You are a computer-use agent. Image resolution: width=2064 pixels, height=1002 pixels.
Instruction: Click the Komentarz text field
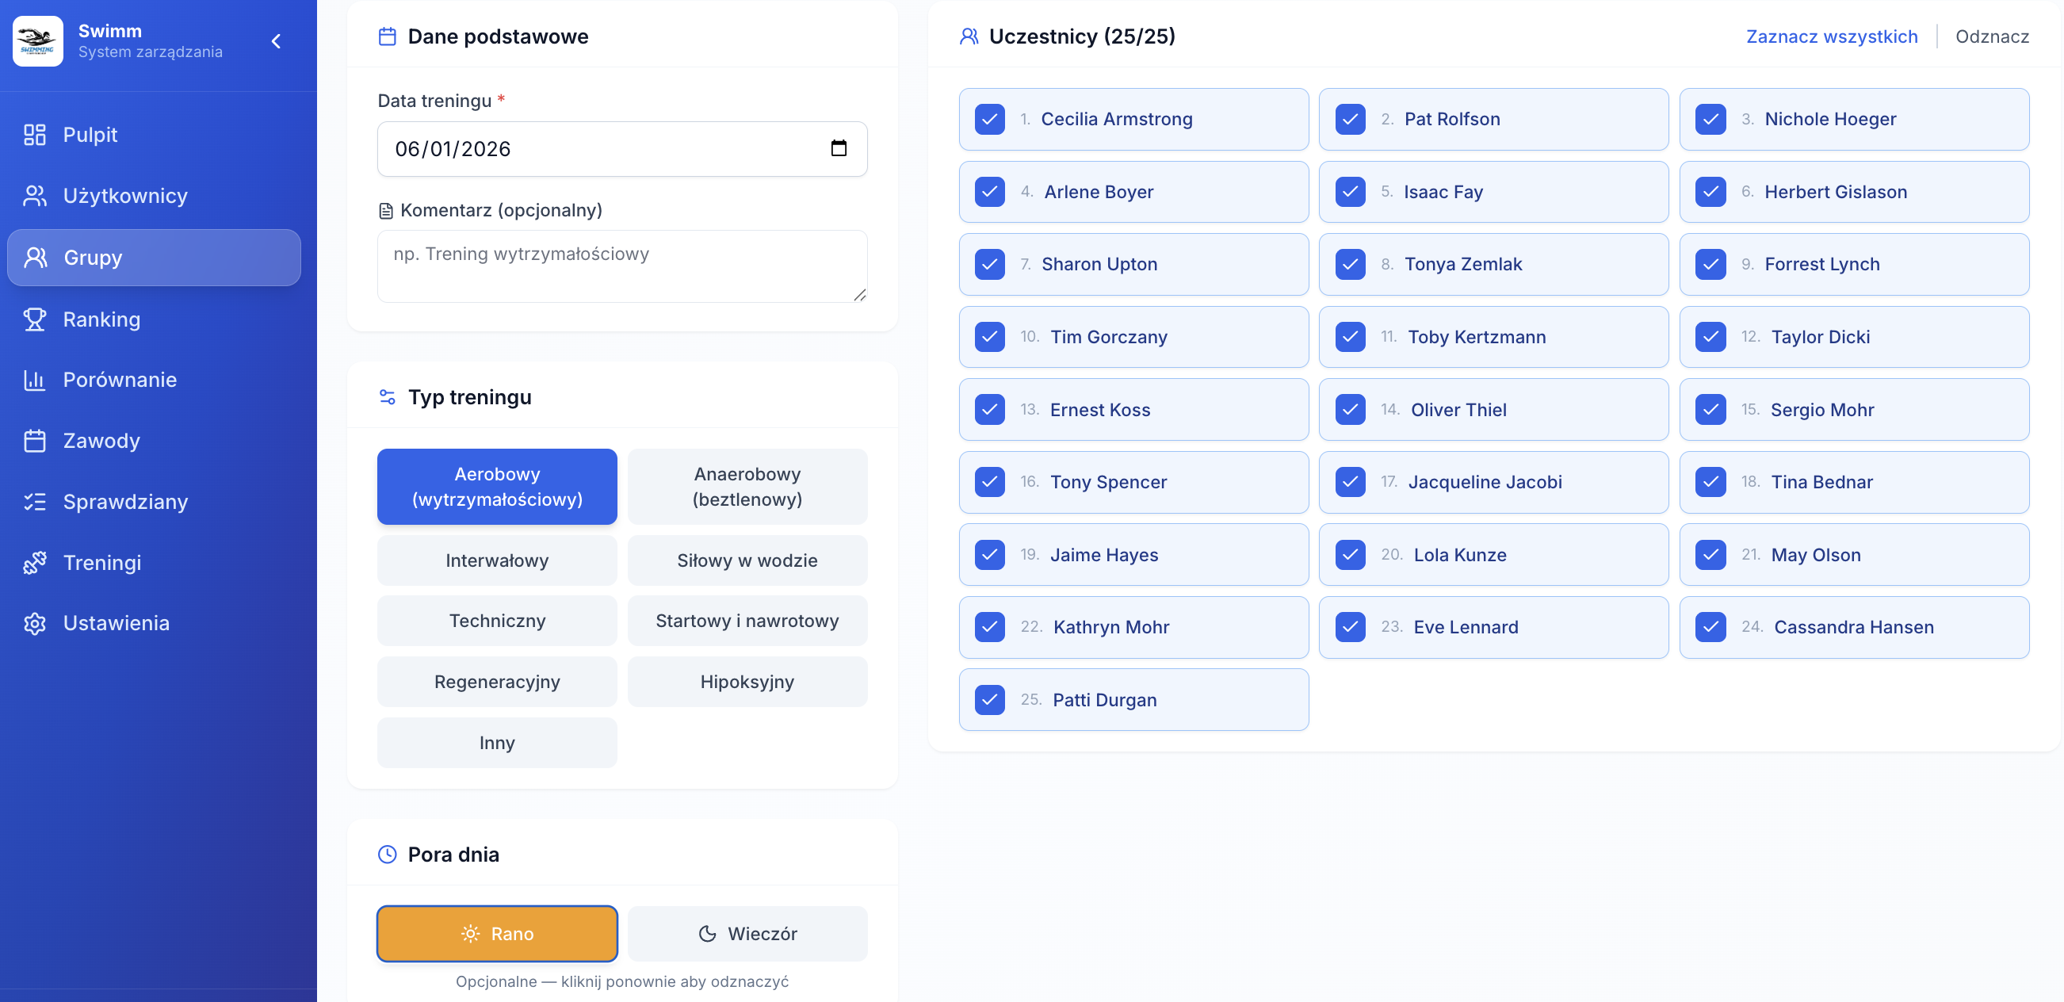pyautogui.click(x=621, y=266)
